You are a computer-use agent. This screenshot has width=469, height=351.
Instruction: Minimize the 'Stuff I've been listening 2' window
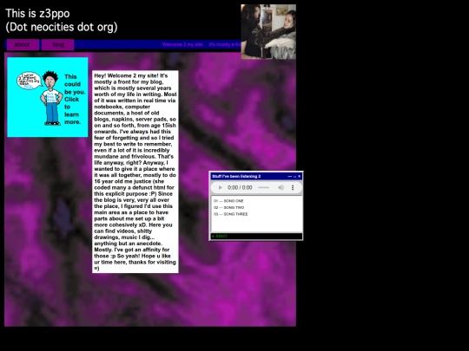(289, 177)
